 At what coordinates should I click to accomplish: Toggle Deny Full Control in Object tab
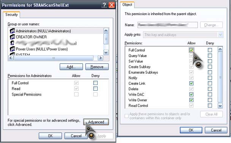tap(210, 50)
